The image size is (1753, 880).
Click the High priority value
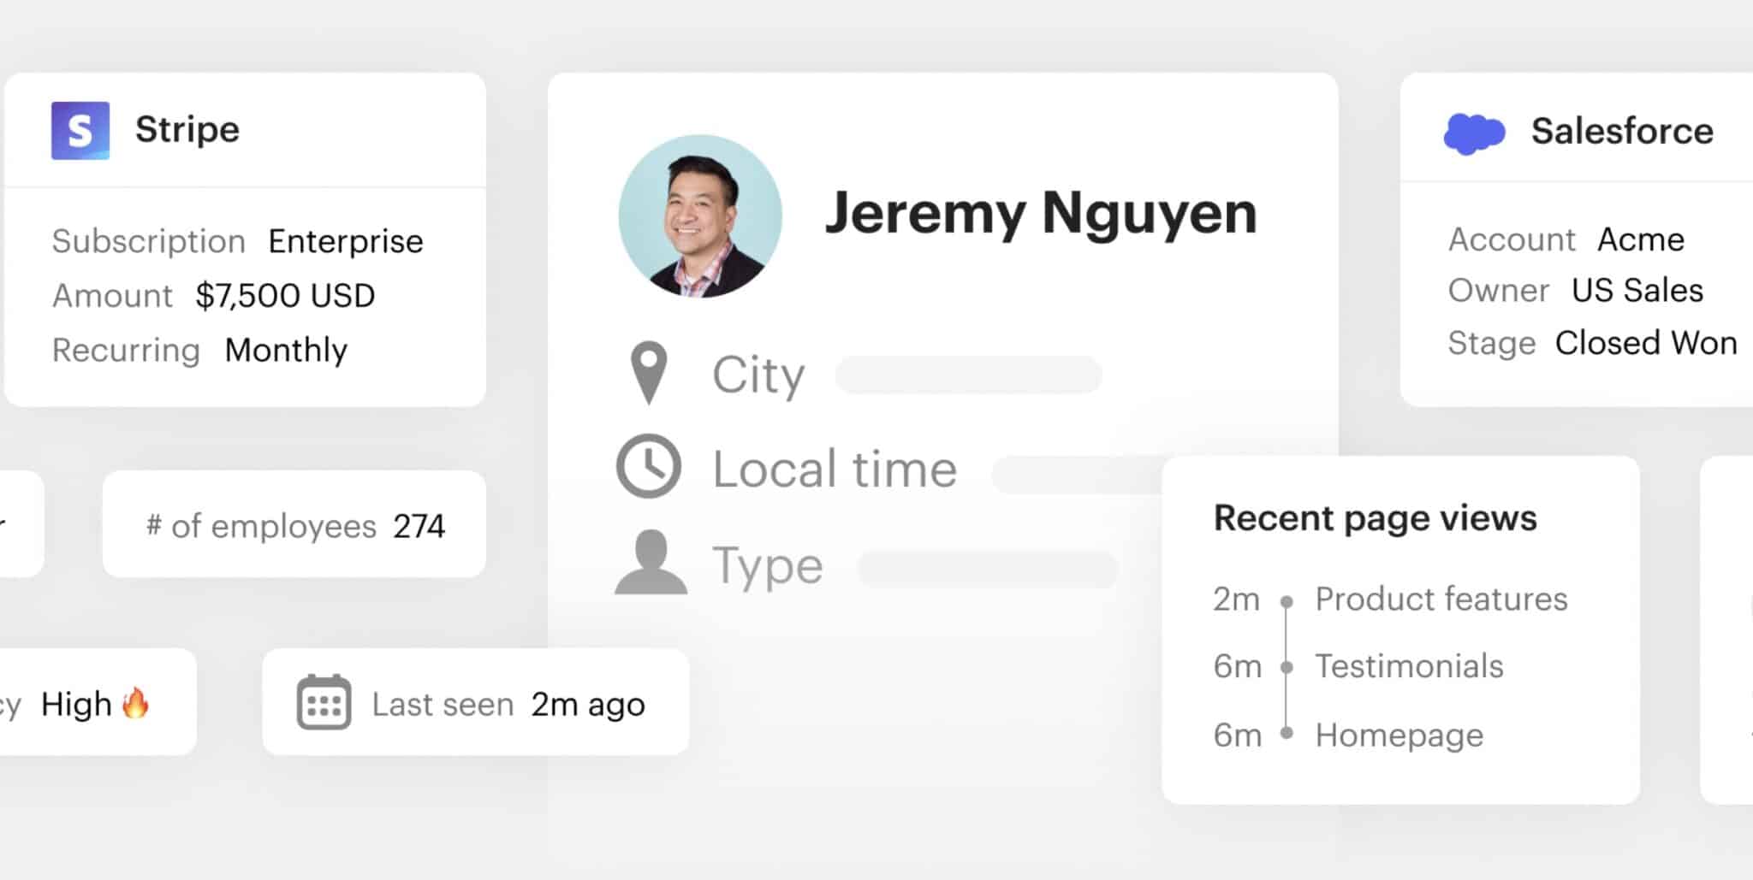tap(76, 704)
